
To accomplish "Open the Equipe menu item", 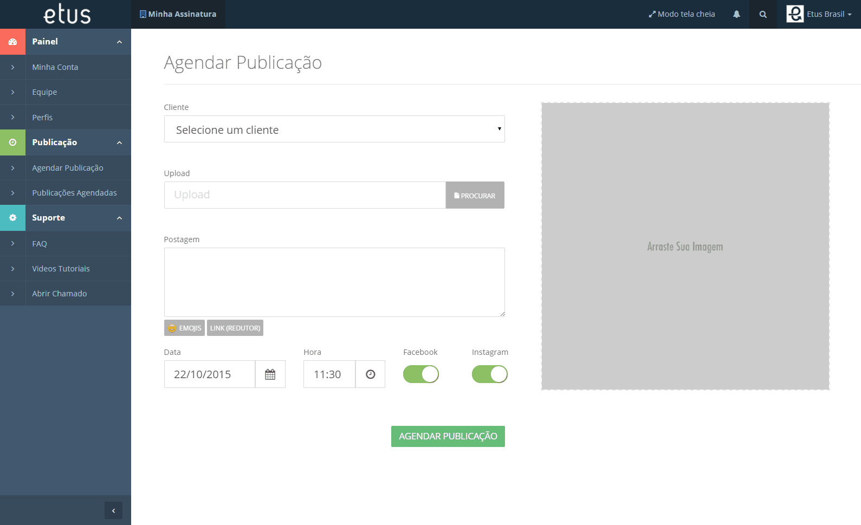I will [44, 92].
